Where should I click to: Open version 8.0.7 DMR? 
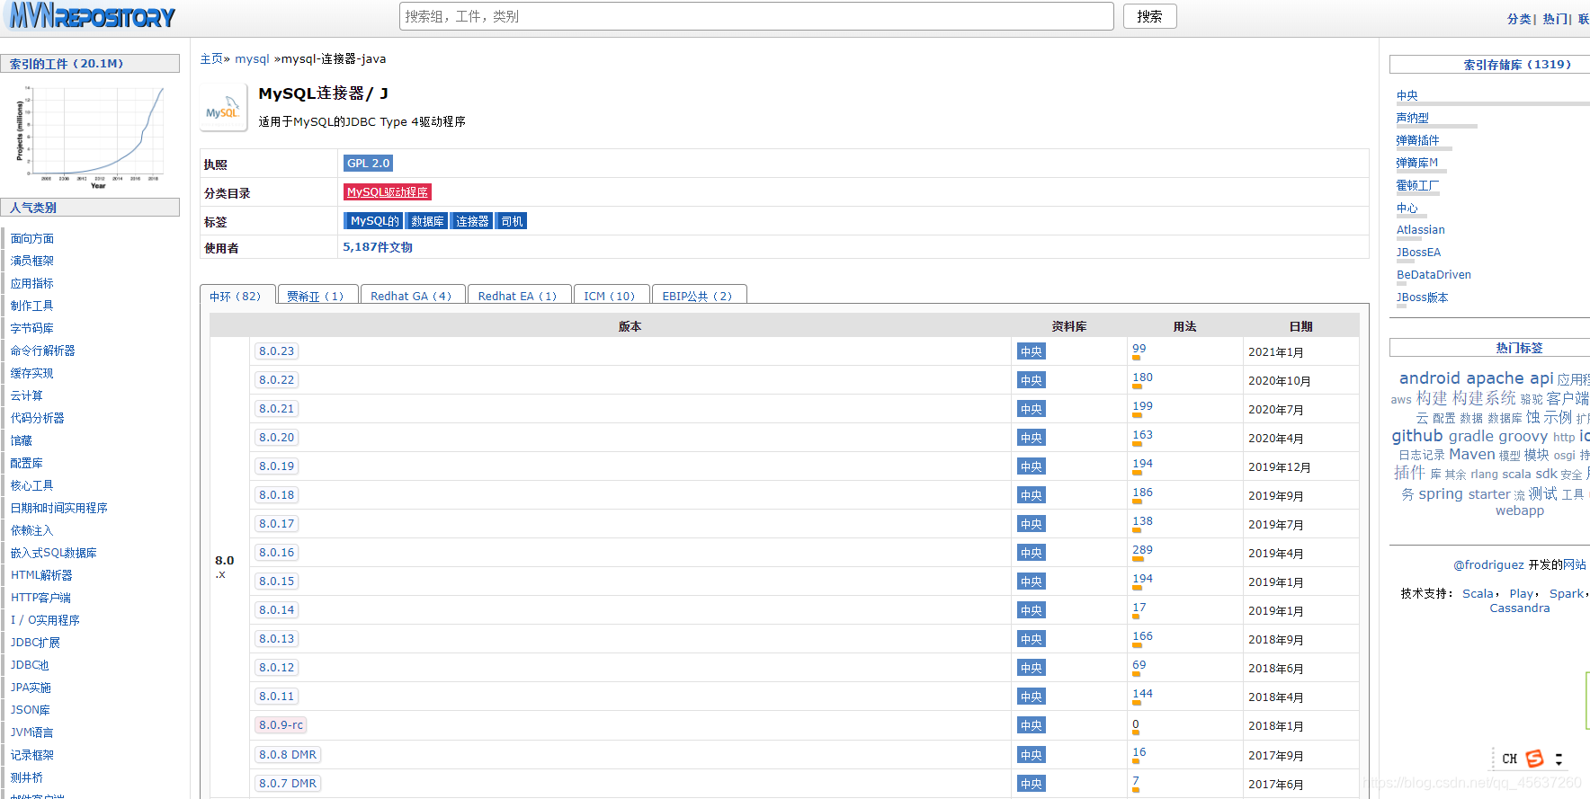288,784
